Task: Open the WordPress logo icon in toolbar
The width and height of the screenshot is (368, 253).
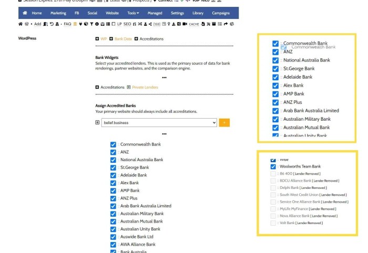Action: point(26,24)
